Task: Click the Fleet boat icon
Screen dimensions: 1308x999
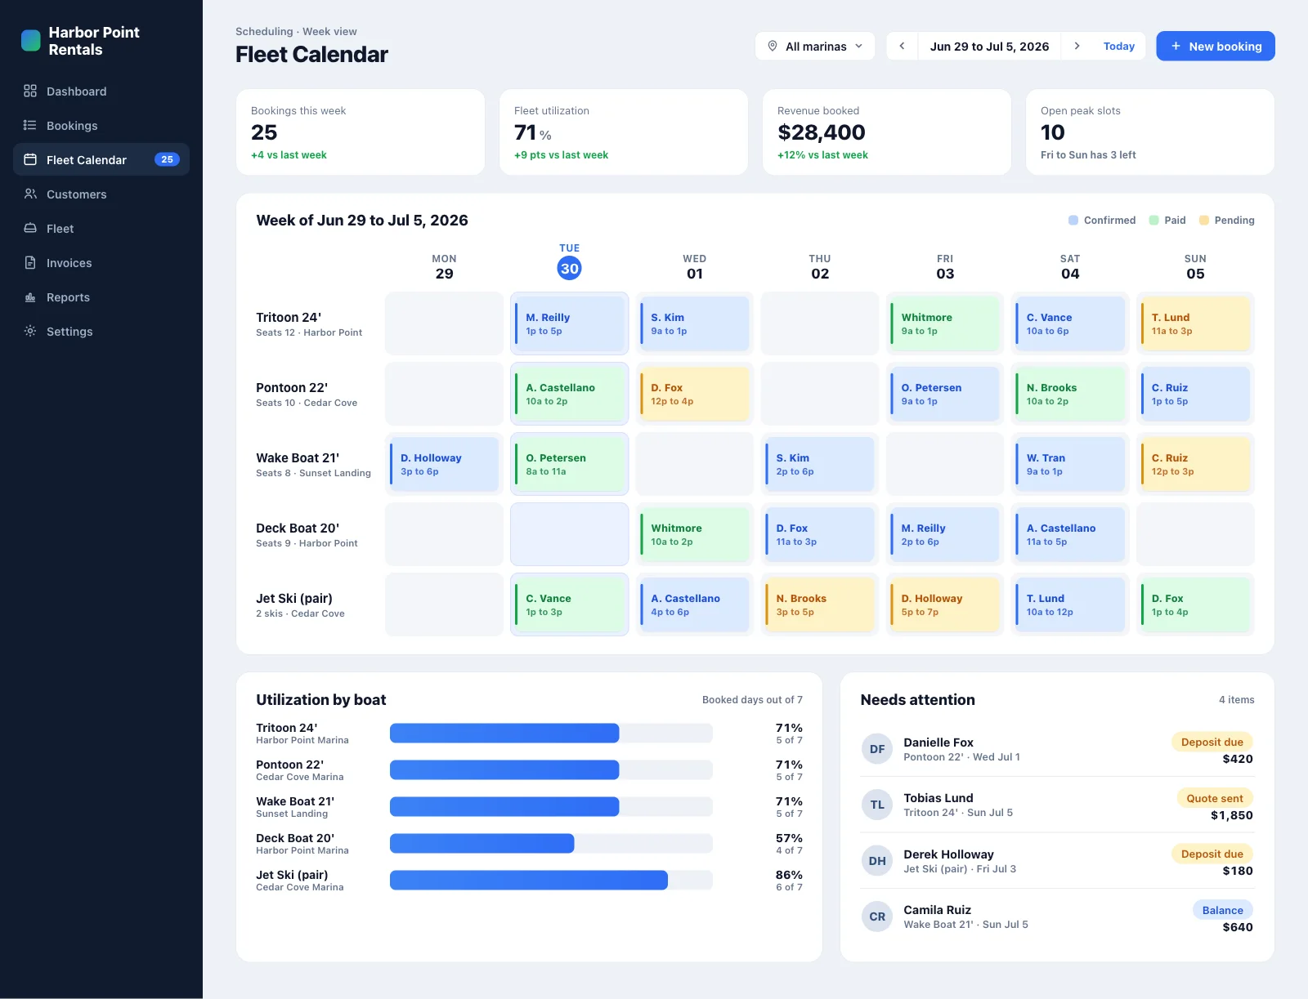Action: (x=30, y=228)
